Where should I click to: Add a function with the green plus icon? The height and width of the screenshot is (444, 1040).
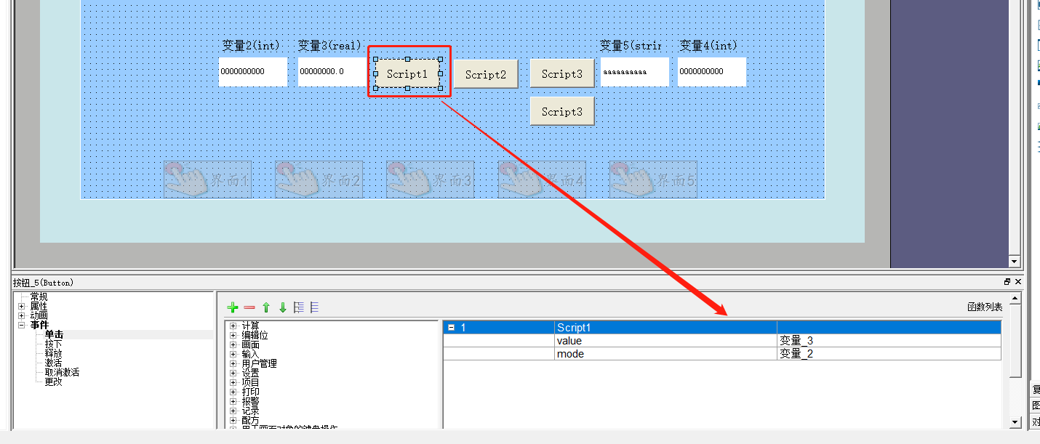[233, 307]
